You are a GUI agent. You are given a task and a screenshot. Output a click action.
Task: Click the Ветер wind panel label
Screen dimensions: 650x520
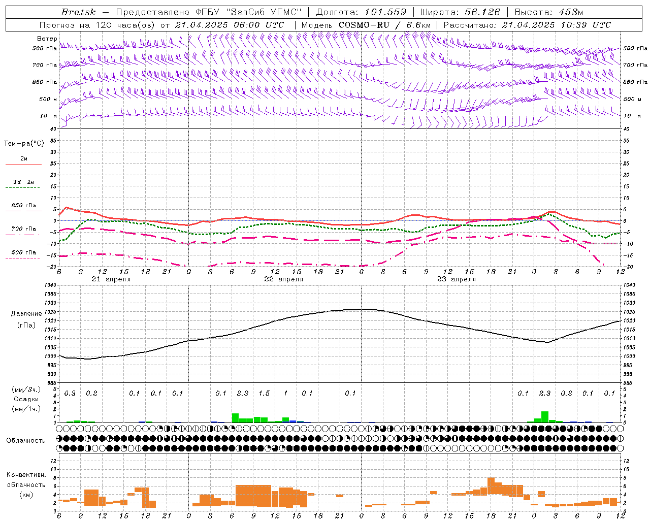pos(47,39)
